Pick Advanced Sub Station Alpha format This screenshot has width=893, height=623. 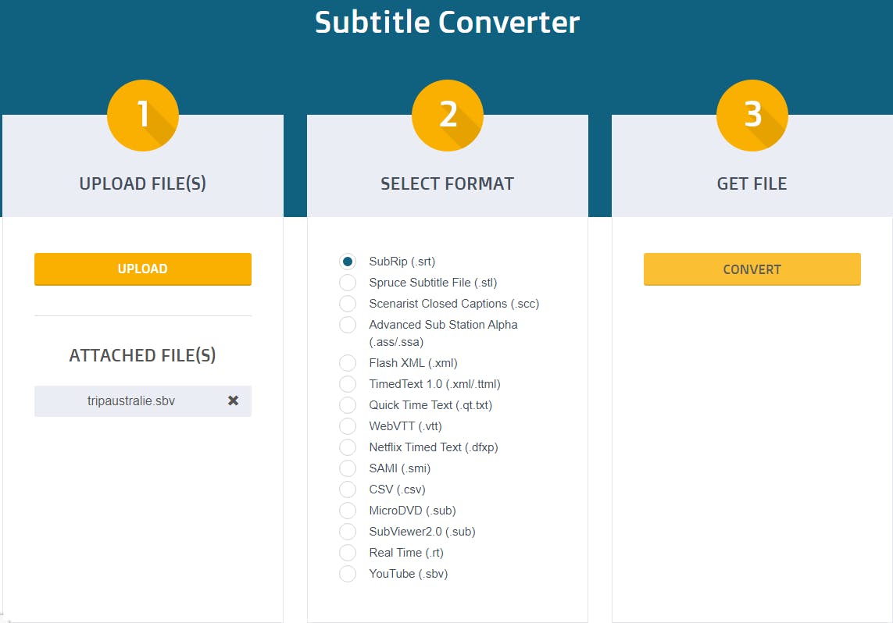point(348,325)
